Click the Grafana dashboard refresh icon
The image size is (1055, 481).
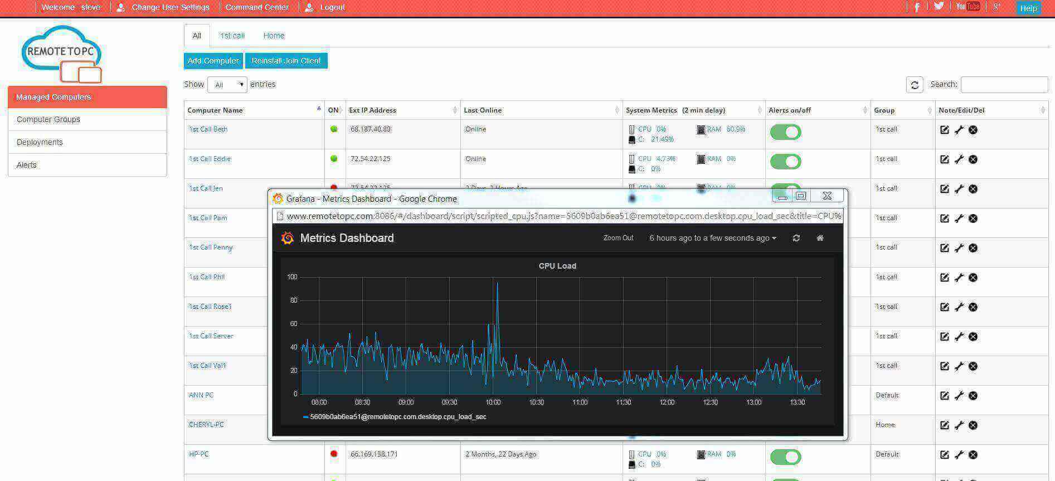(x=796, y=238)
